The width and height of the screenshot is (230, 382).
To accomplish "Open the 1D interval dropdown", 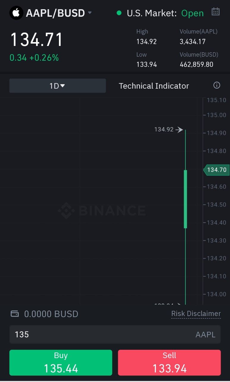I will click(x=57, y=86).
